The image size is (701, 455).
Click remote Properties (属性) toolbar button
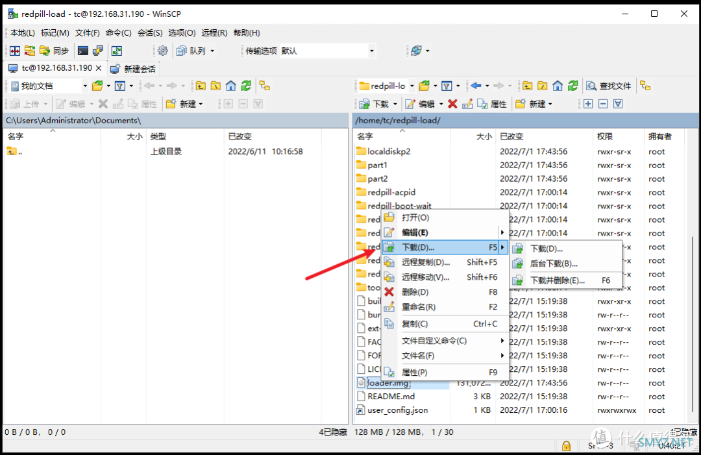tap(492, 104)
